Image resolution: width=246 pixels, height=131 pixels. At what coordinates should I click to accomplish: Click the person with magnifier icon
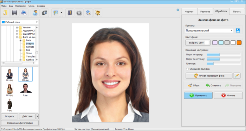[x=35, y=13]
